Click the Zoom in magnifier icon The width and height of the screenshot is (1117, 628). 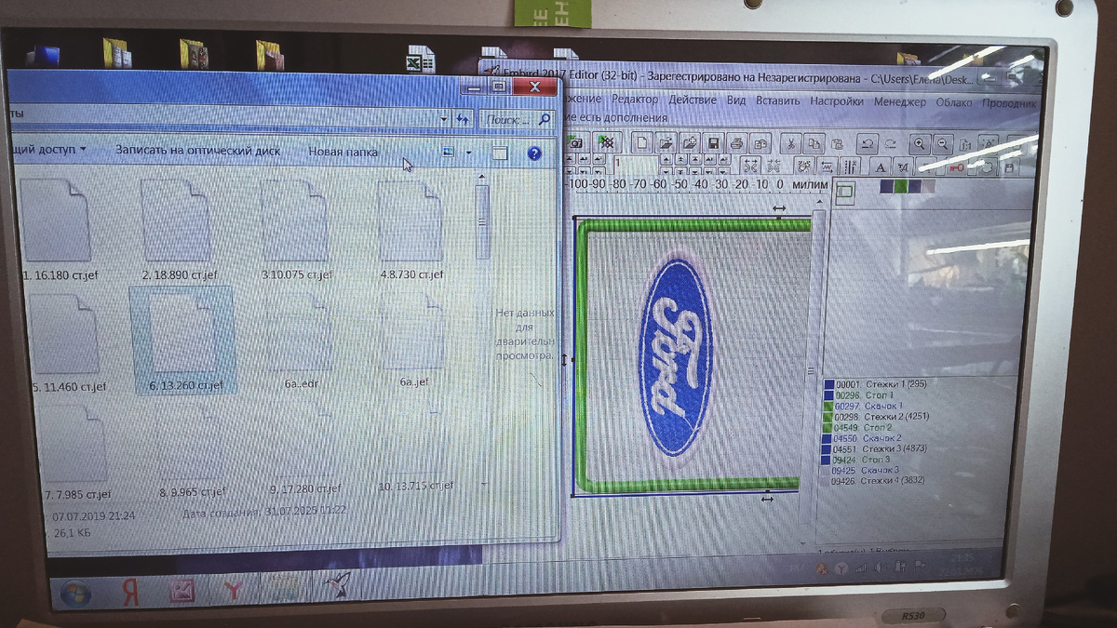pos(920,143)
